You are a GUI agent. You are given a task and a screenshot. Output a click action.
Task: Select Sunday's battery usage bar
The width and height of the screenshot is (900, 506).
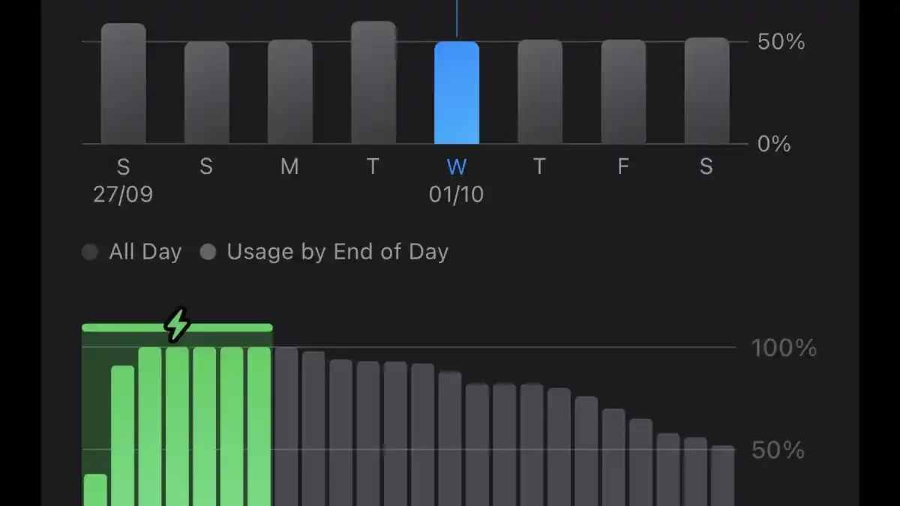[x=206, y=92]
